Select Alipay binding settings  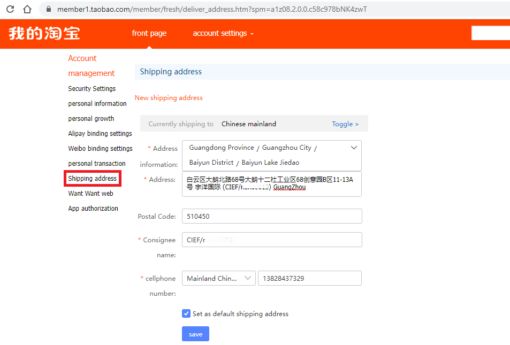(100, 133)
